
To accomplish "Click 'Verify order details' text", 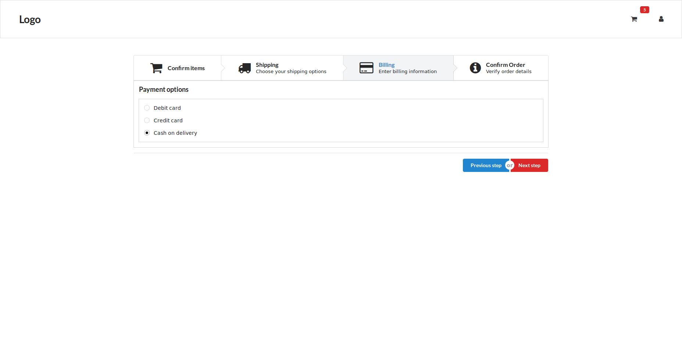I will tap(509, 72).
